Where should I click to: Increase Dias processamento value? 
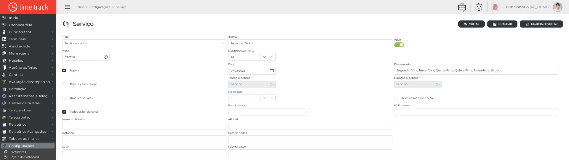coord(272,57)
